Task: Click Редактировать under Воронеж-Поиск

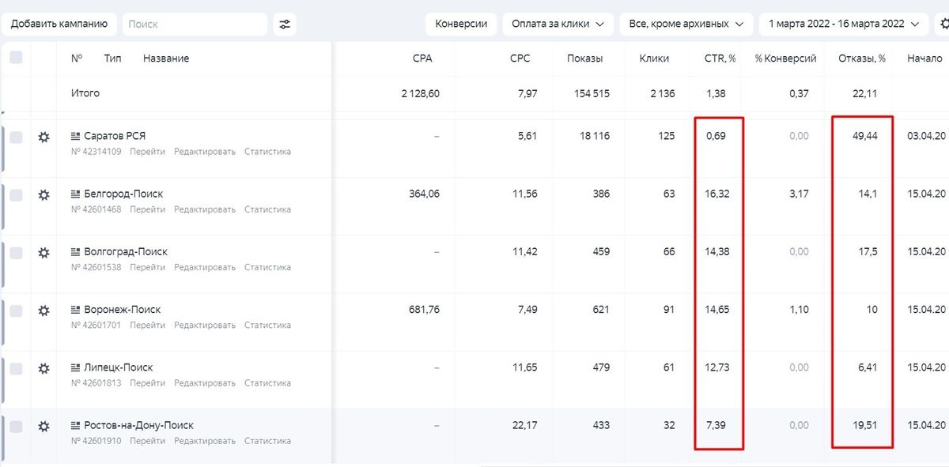Action: click(205, 325)
